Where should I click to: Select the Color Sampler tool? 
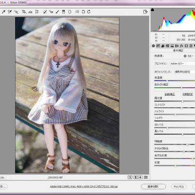[x=10, y=12]
